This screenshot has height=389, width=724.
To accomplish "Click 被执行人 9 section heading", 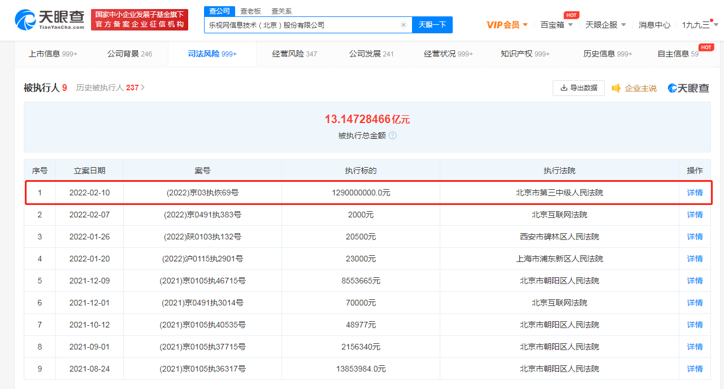I will point(45,88).
